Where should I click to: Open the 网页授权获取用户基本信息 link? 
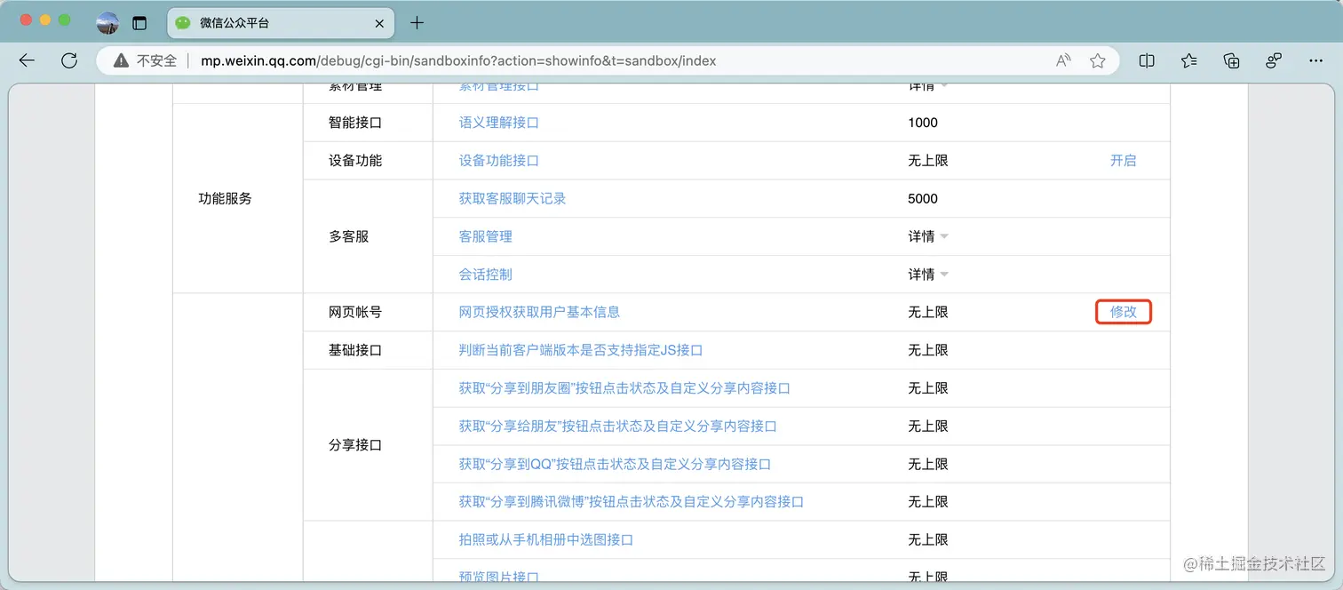click(538, 312)
